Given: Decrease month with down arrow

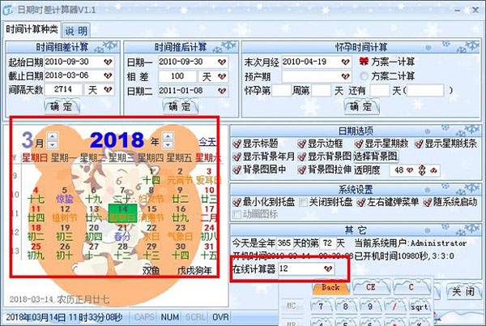Looking at the screenshot, I should (53, 144).
